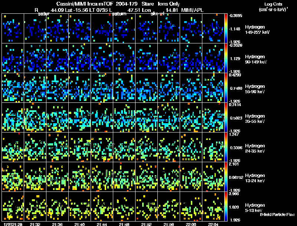Click the Hydrogen 35-55 keV panel at 21:32

(35, 118)
